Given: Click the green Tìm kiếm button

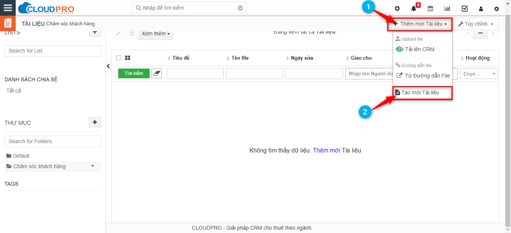Looking at the screenshot, I should [134, 73].
